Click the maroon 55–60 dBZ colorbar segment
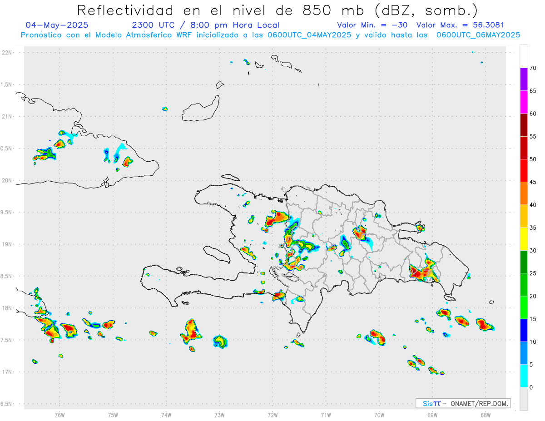 pyautogui.click(x=524, y=125)
